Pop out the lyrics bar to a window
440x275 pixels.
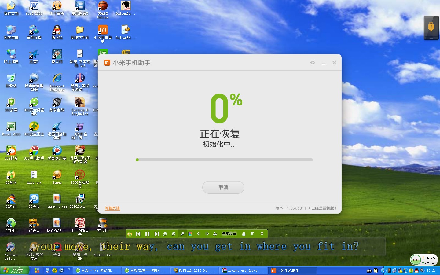(x=252, y=234)
